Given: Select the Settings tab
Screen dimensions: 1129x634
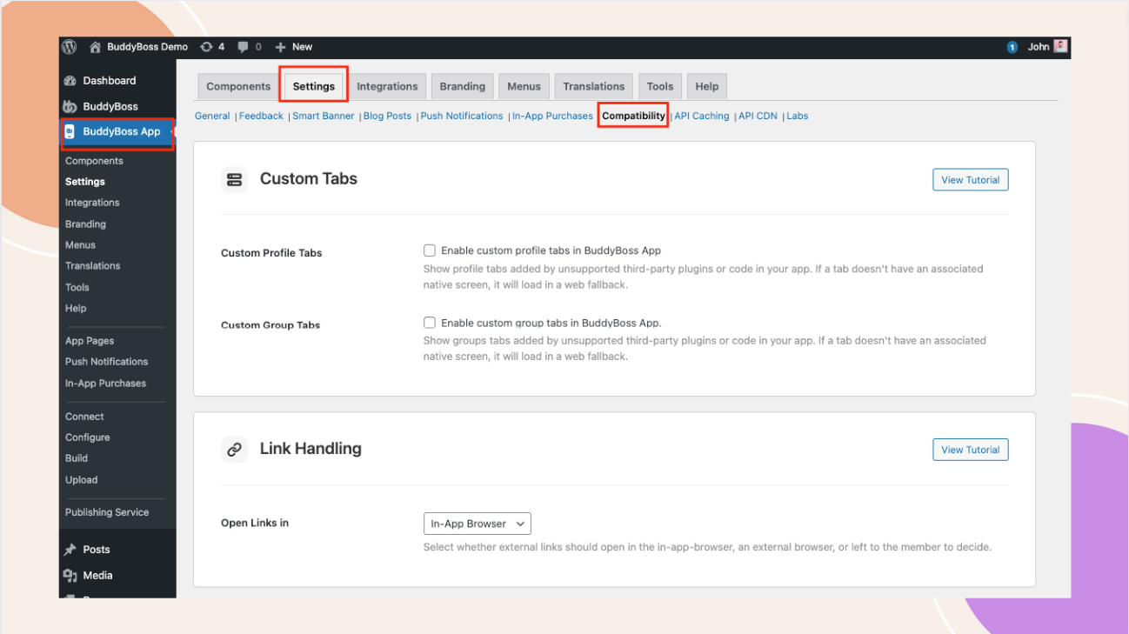Looking at the screenshot, I should (313, 86).
